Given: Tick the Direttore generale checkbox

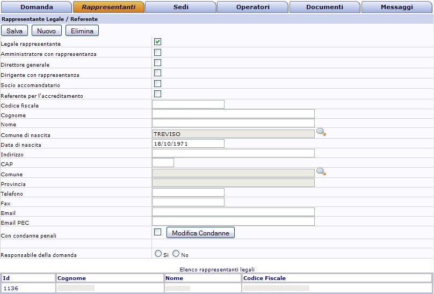Looking at the screenshot, I should [157, 63].
